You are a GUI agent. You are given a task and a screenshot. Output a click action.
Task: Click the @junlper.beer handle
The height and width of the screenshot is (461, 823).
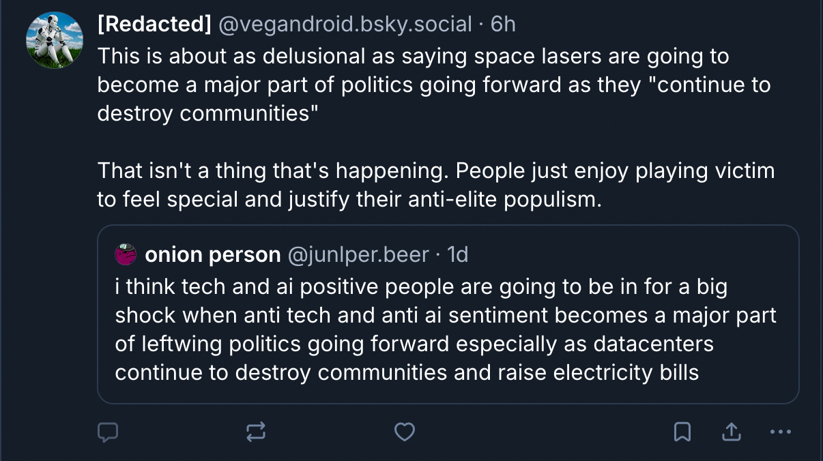[359, 255]
